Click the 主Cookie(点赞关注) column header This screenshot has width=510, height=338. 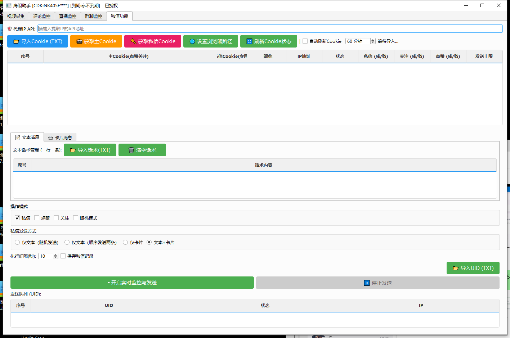coord(129,57)
